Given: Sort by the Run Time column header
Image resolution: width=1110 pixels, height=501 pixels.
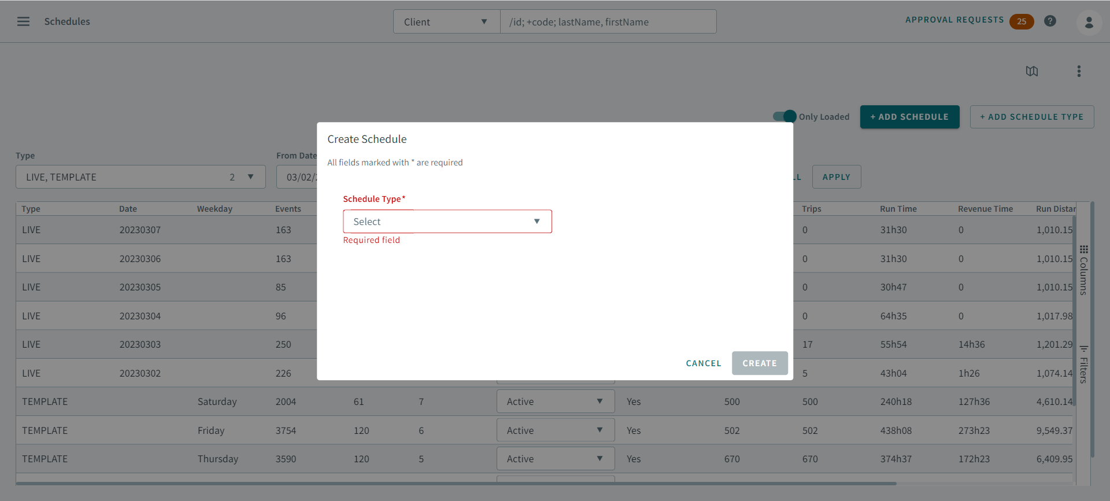Looking at the screenshot, I should [898, 209].
